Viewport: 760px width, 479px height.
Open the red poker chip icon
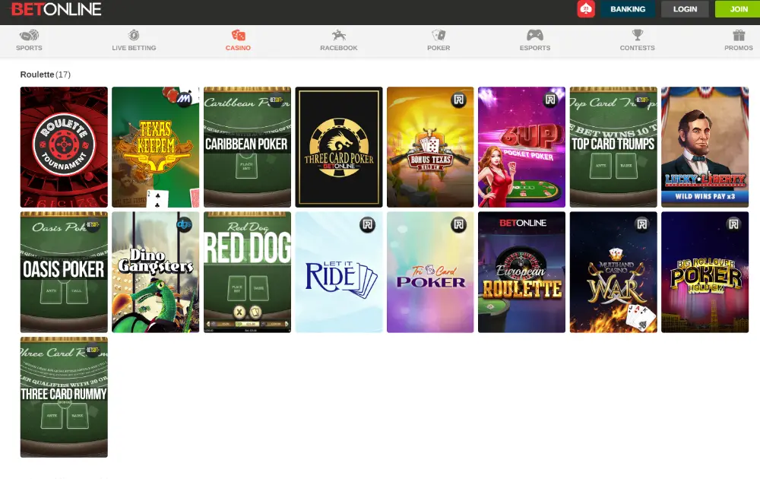point(585,8)
